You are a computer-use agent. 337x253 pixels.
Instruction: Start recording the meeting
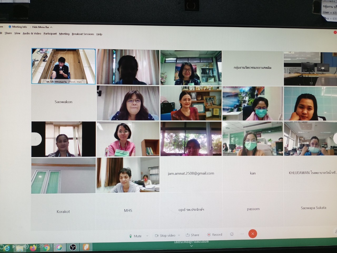tap(215, 235)
